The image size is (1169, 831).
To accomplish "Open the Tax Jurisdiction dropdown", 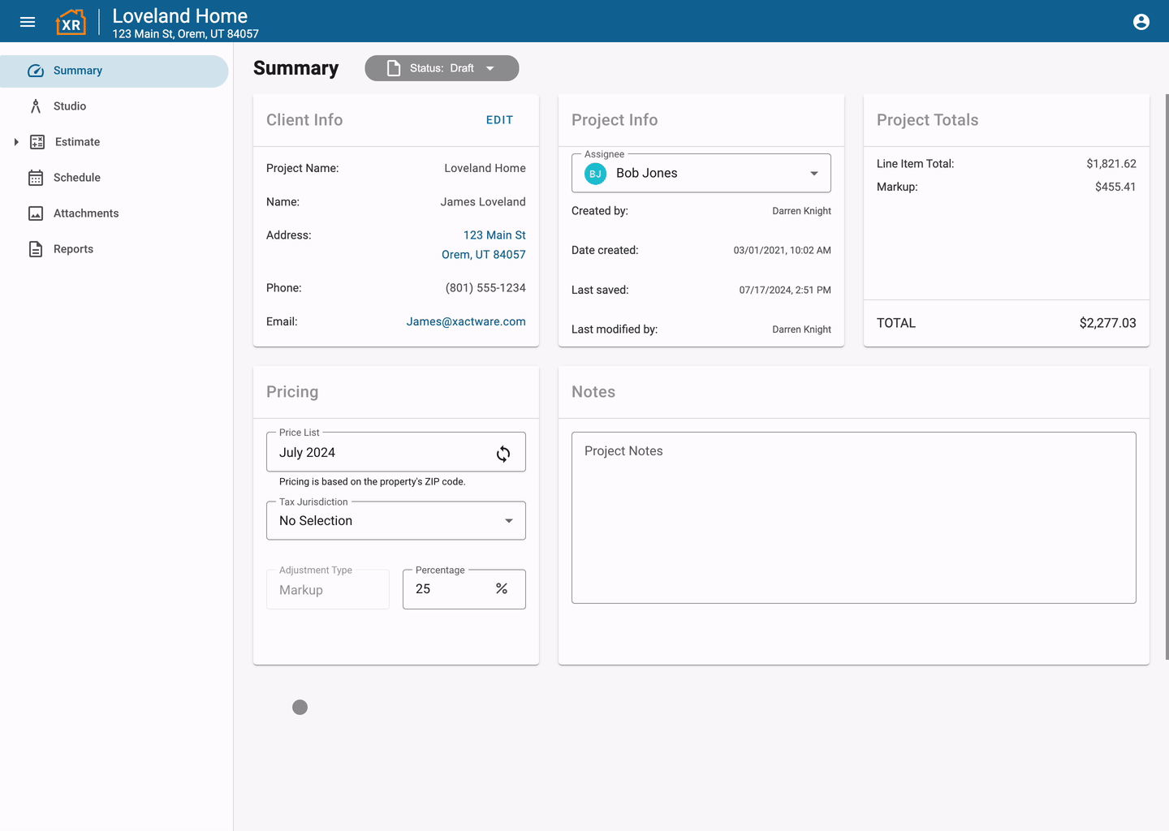I will (396, 520).
